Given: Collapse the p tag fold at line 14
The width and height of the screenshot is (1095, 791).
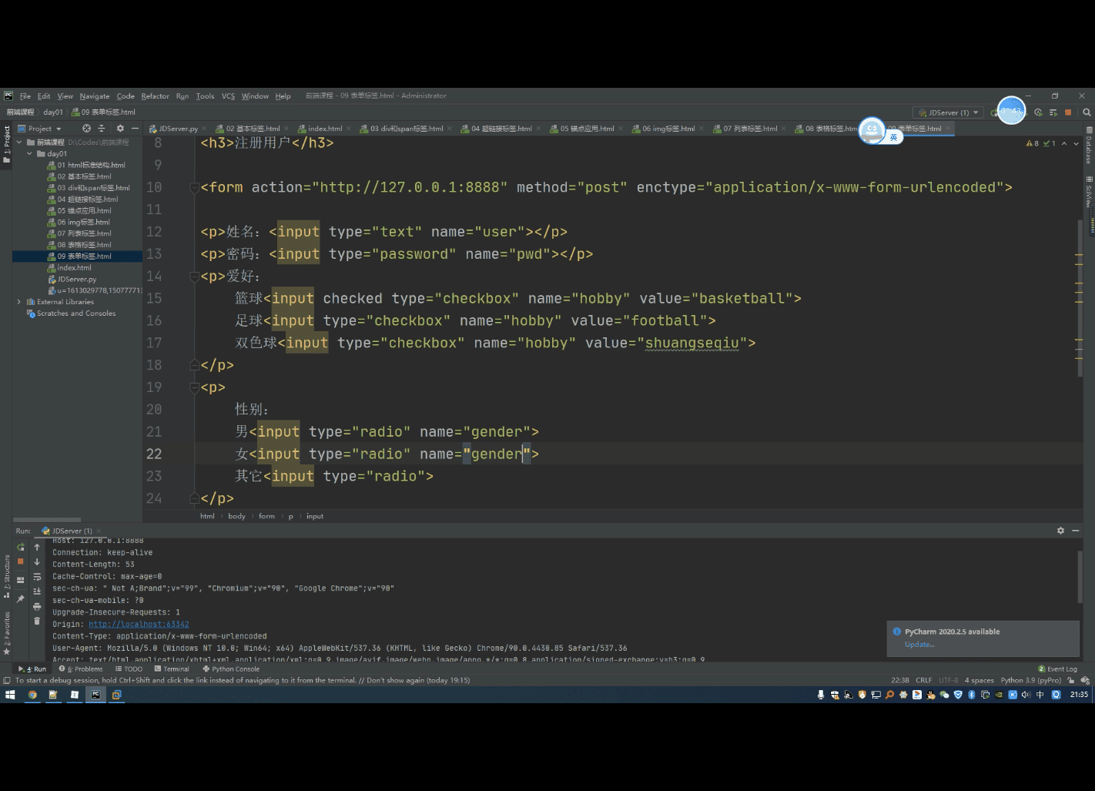Looking at the screenshot, I should pyautogui.click(x=195, y=277).
